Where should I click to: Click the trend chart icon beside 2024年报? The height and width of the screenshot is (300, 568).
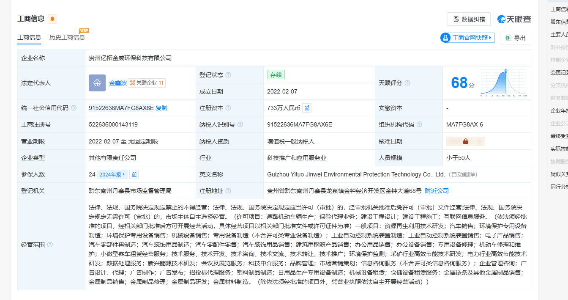click(x=134, y=174)
